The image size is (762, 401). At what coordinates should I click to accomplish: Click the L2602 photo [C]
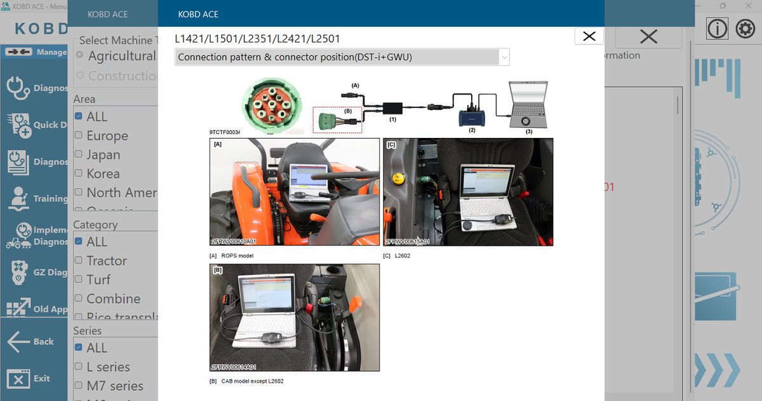(468, 192)
